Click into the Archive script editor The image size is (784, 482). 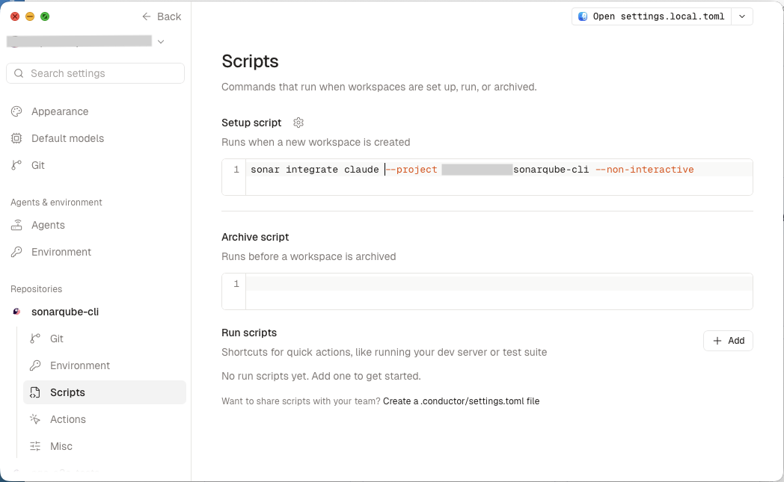(x=487, y=291)
